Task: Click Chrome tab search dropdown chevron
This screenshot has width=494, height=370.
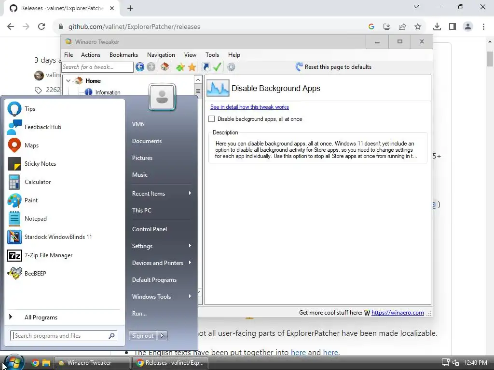Action: (416, 7)
